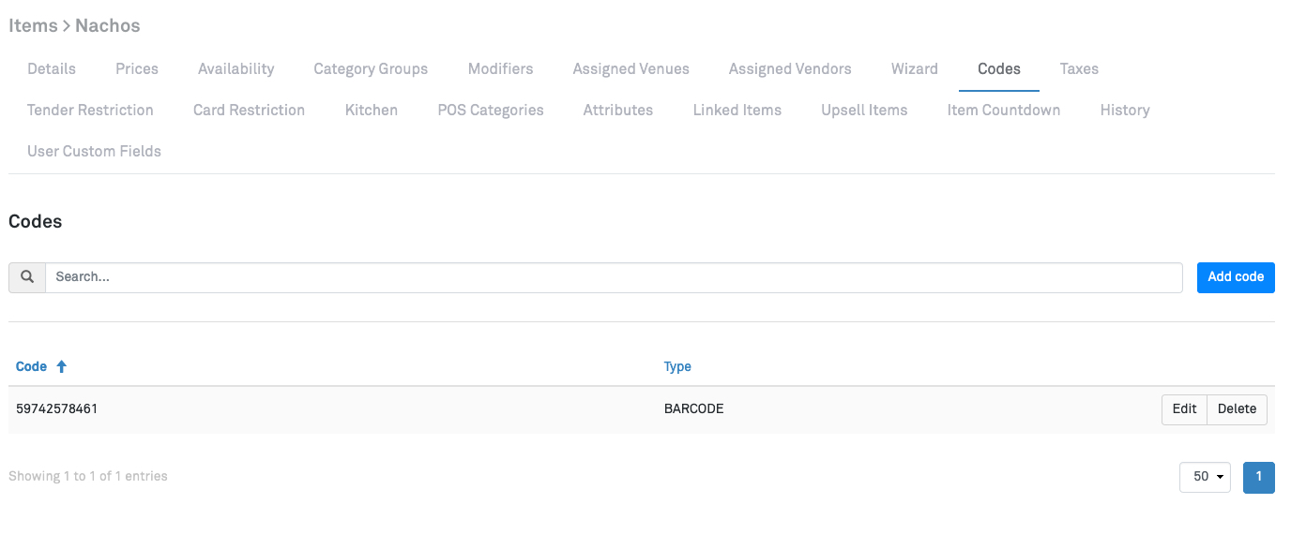The width and height of the screenshot is (1291, 534).
Task: Click the search magnifier icon
Action: click(27, 277)
